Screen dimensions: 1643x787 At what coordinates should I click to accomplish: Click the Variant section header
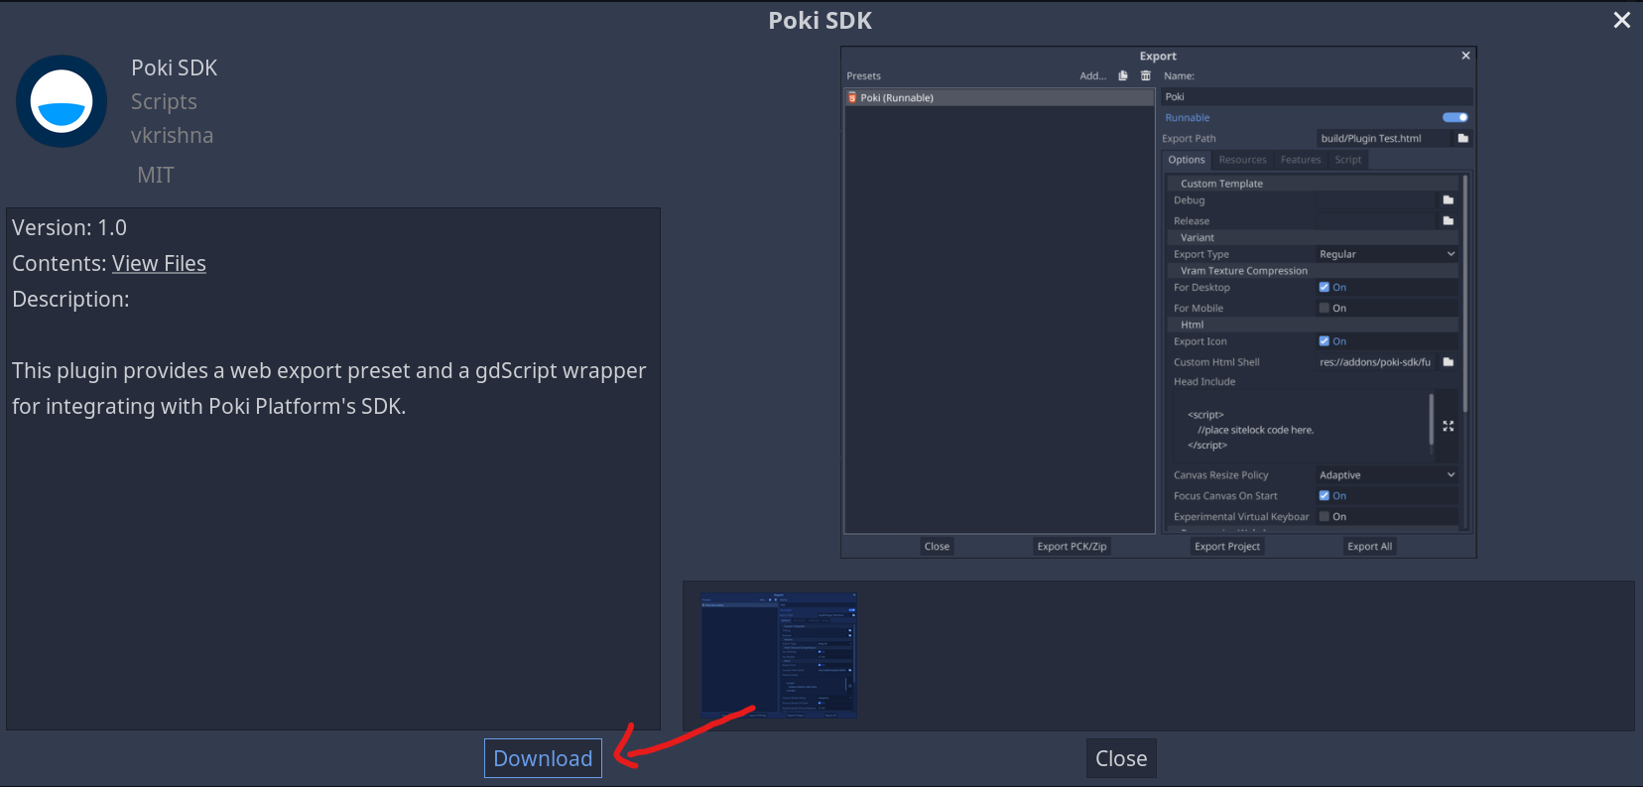[x=1313, y=237]
